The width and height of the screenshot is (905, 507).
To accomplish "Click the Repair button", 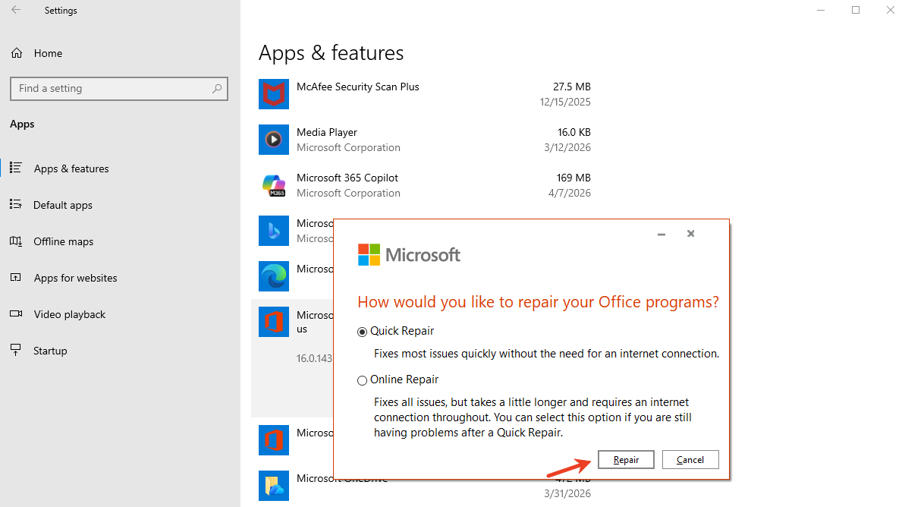I will (x=626, y=459).
